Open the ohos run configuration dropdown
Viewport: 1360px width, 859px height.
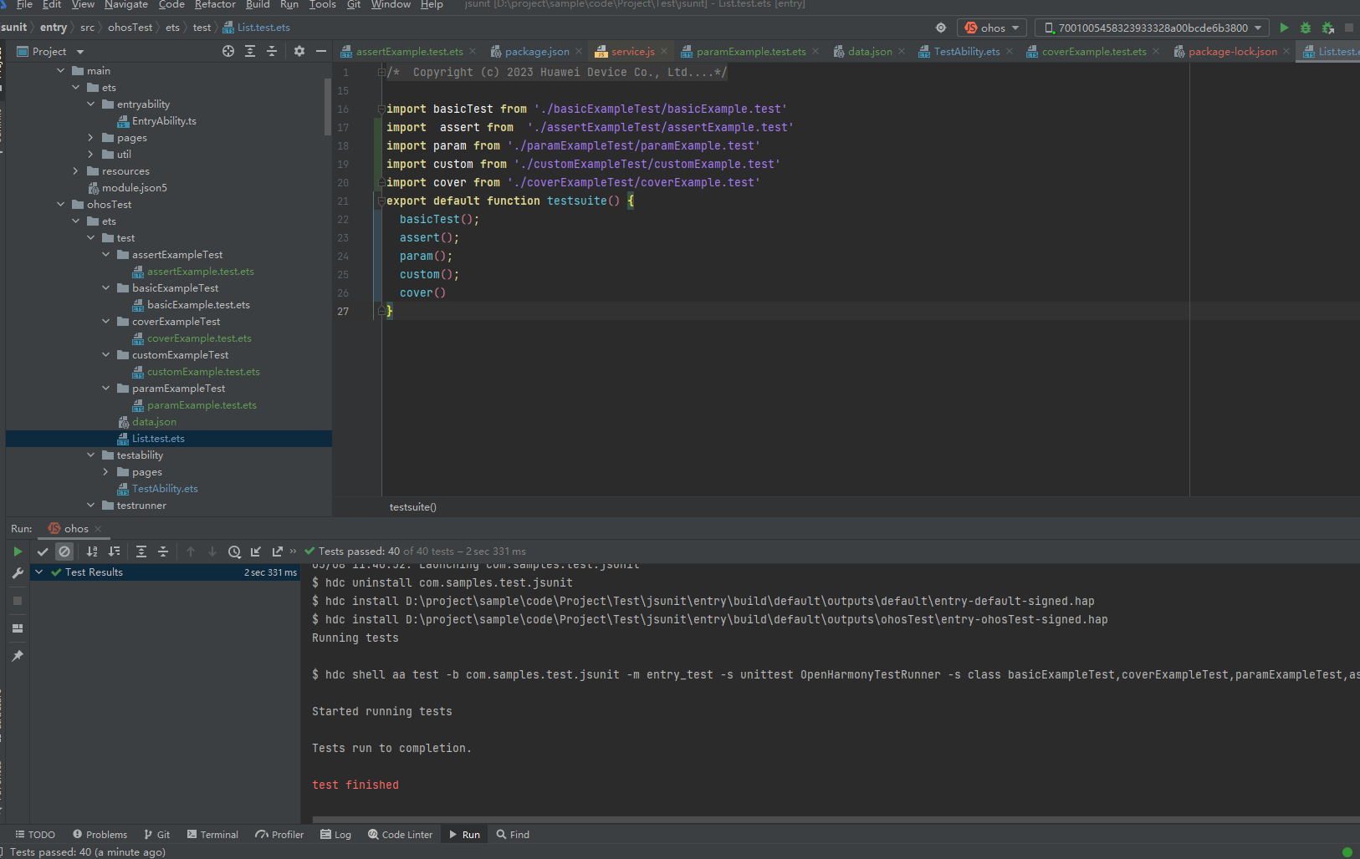pyautogui.click(x=993, y=28)
